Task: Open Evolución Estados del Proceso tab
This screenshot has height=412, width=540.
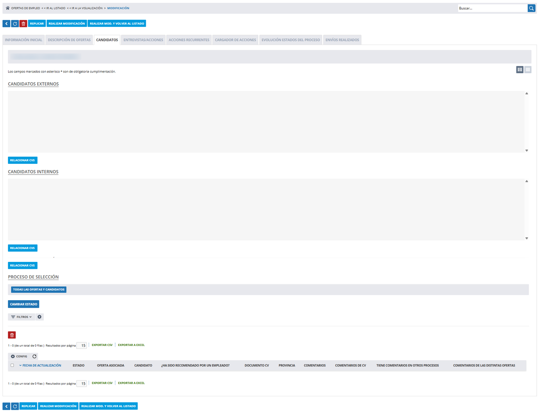Action: [291, 40]
